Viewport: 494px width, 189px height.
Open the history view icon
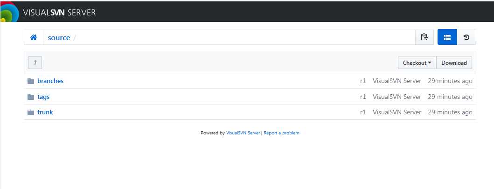[x=466, y=37]
